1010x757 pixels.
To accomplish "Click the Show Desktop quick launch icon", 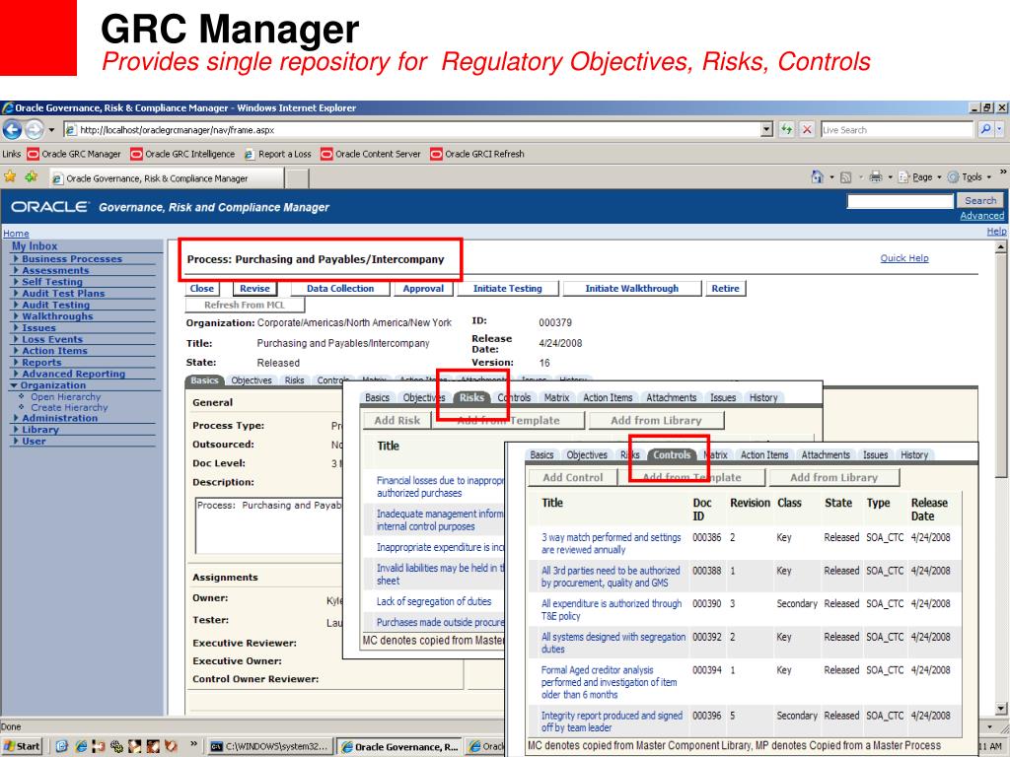I will [x=62, y=746].
